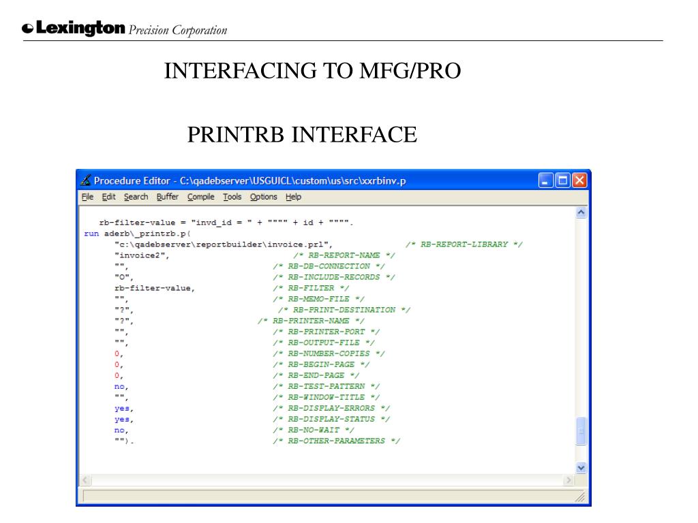
Task: Open the Help menu
Action: pyautogui.click(x=293, y=197)
